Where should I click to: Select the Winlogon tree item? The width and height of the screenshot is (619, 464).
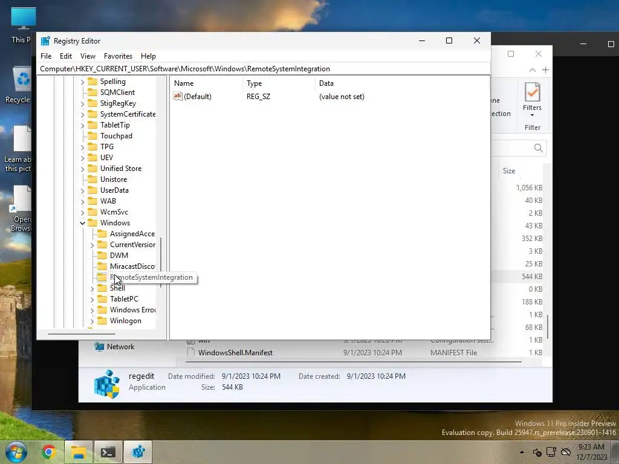click(126, 321)
